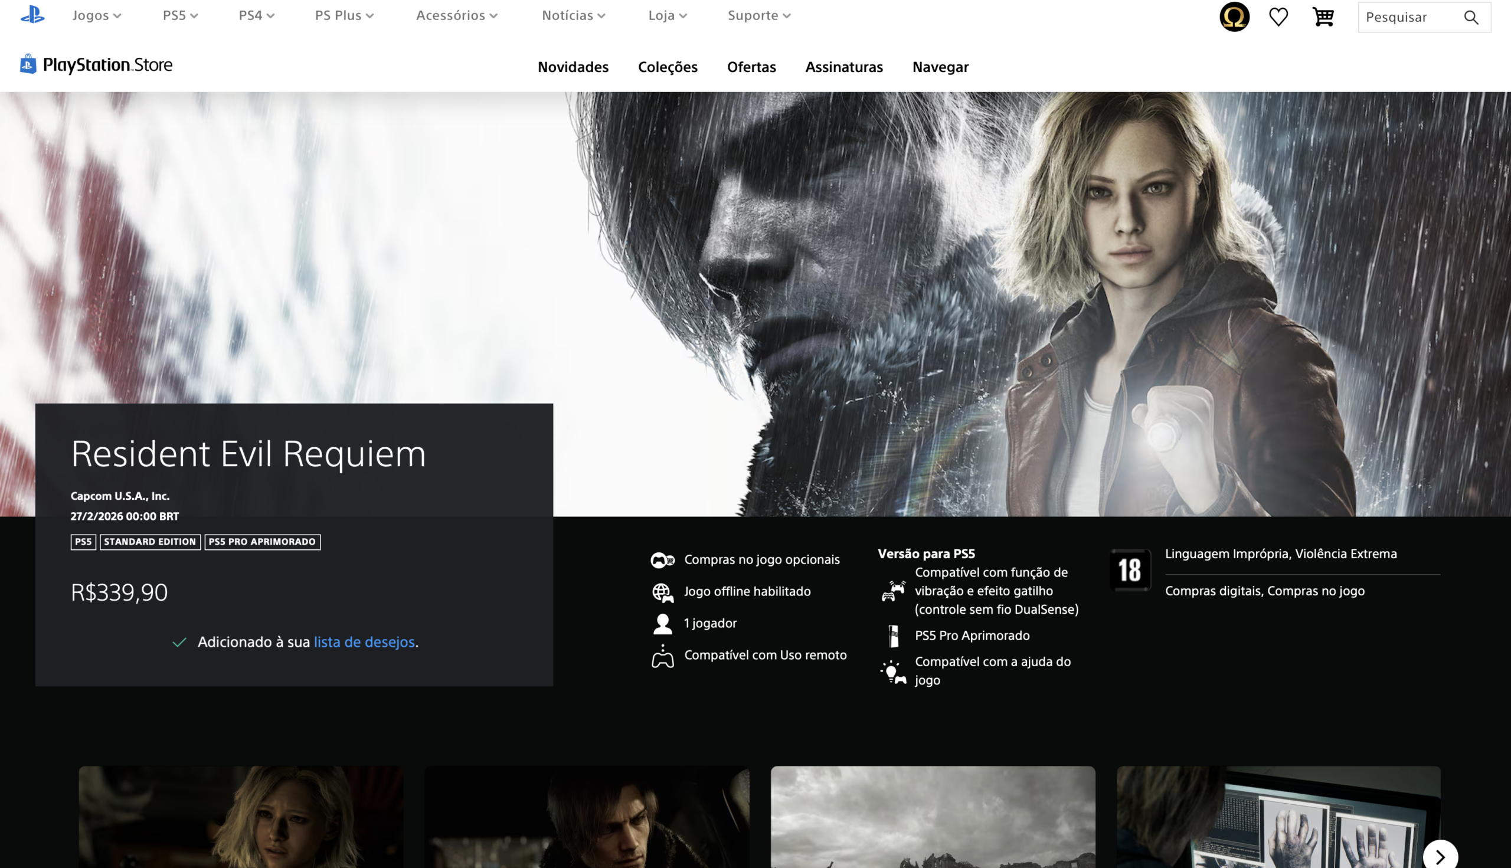Open the dark-haired man screenshot thumbnail

(587, 817)
